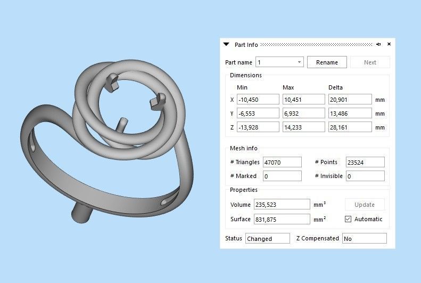Select the X Min field -10,450
Viewport: 421px width, 283px height.
coord(258,100)
